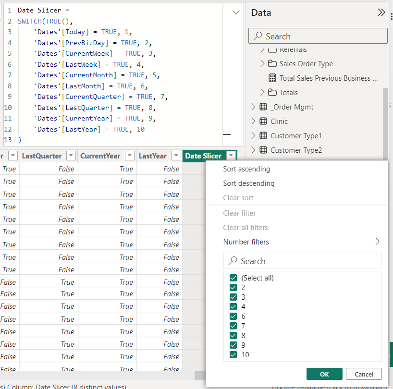
Task: Click the Customer Type1 table icon
Action: click(x=263, y=136)
